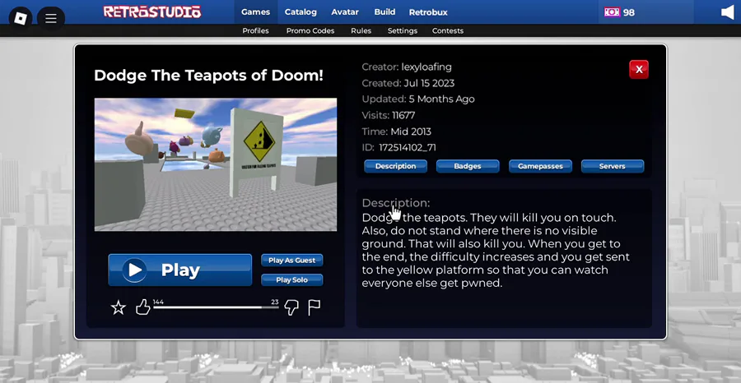Open the Roblox logo menu icon
The height and width of the screenshot is (383, 741).
[x=21, y=18]
